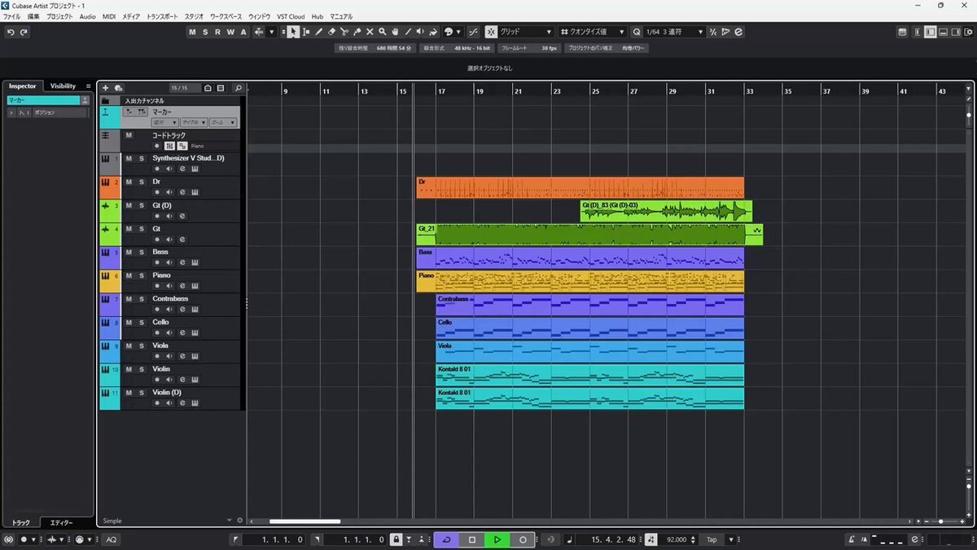
Task: Open the Simple track preset dropdown arrow
Action: [229, 520]
